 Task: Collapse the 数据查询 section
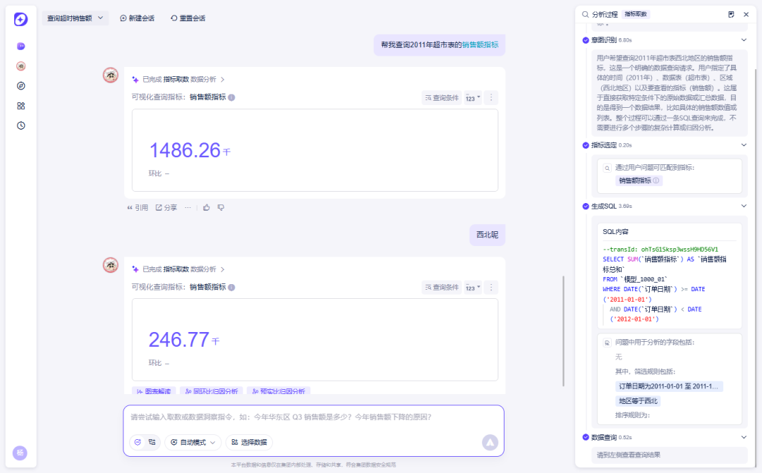744,437
